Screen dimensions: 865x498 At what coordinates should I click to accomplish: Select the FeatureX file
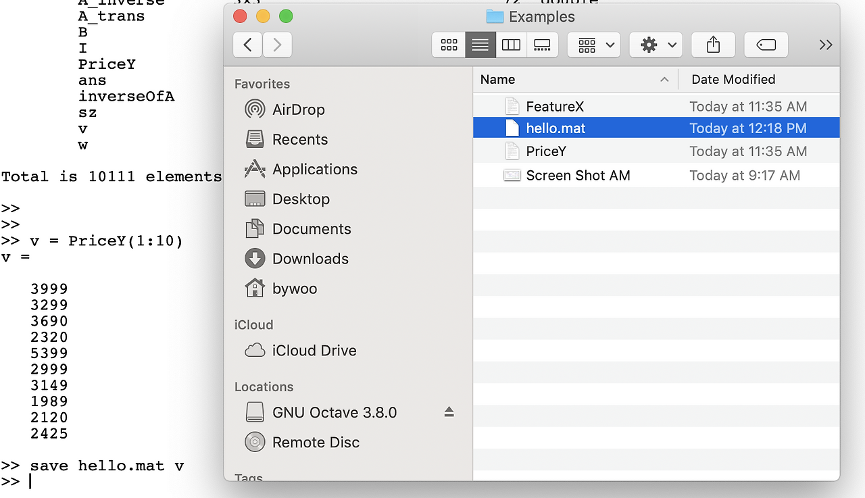point(554,107)
